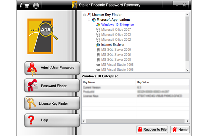Screen dimensions: 208x136
Task: Select the License Key Finder root label
Action: [x=107, y=15]
